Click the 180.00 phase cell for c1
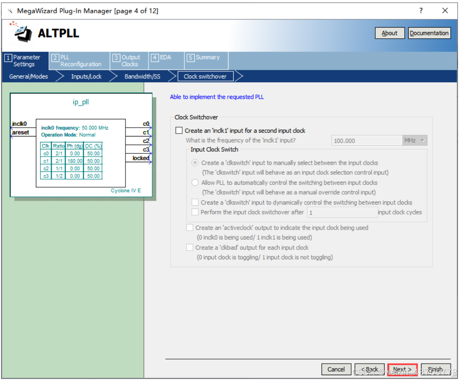459x380 pixels. 75,161
